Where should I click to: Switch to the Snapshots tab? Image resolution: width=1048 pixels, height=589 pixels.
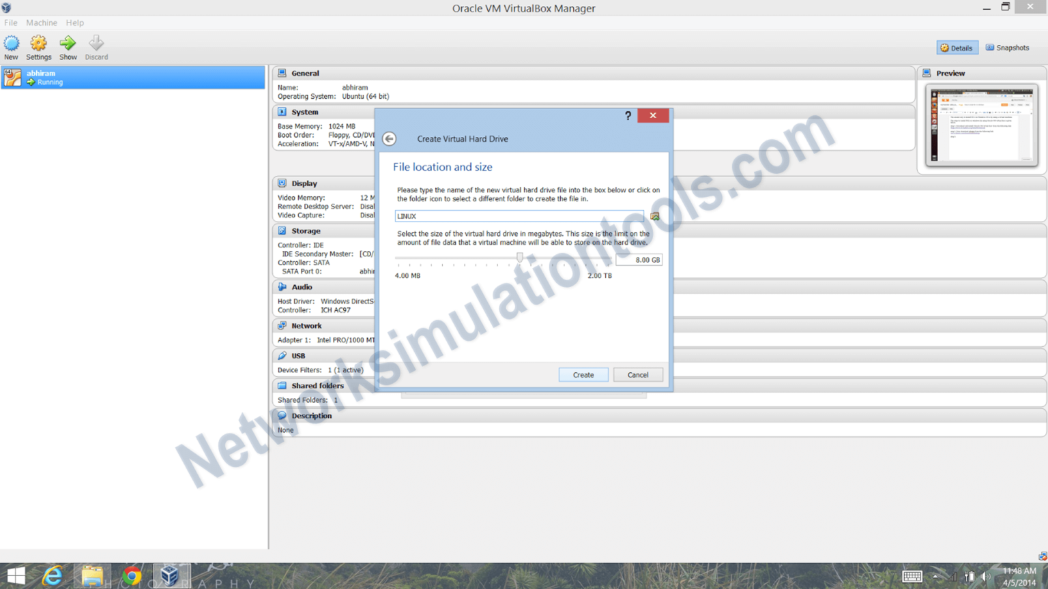(1008, 47)
